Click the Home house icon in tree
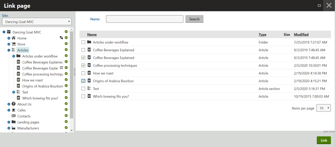This screenshot has height=147, width=335. [14, 38]
